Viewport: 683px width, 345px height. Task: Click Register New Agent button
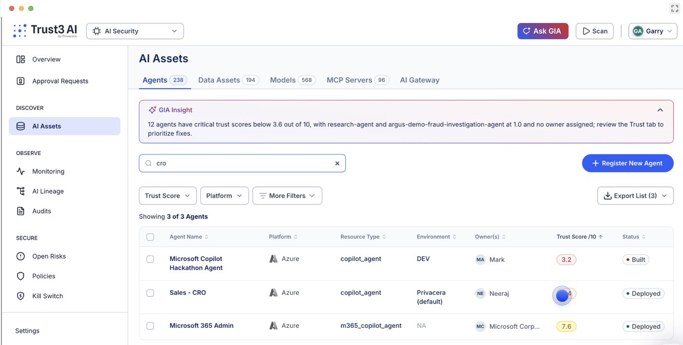(x=627, y=163)
